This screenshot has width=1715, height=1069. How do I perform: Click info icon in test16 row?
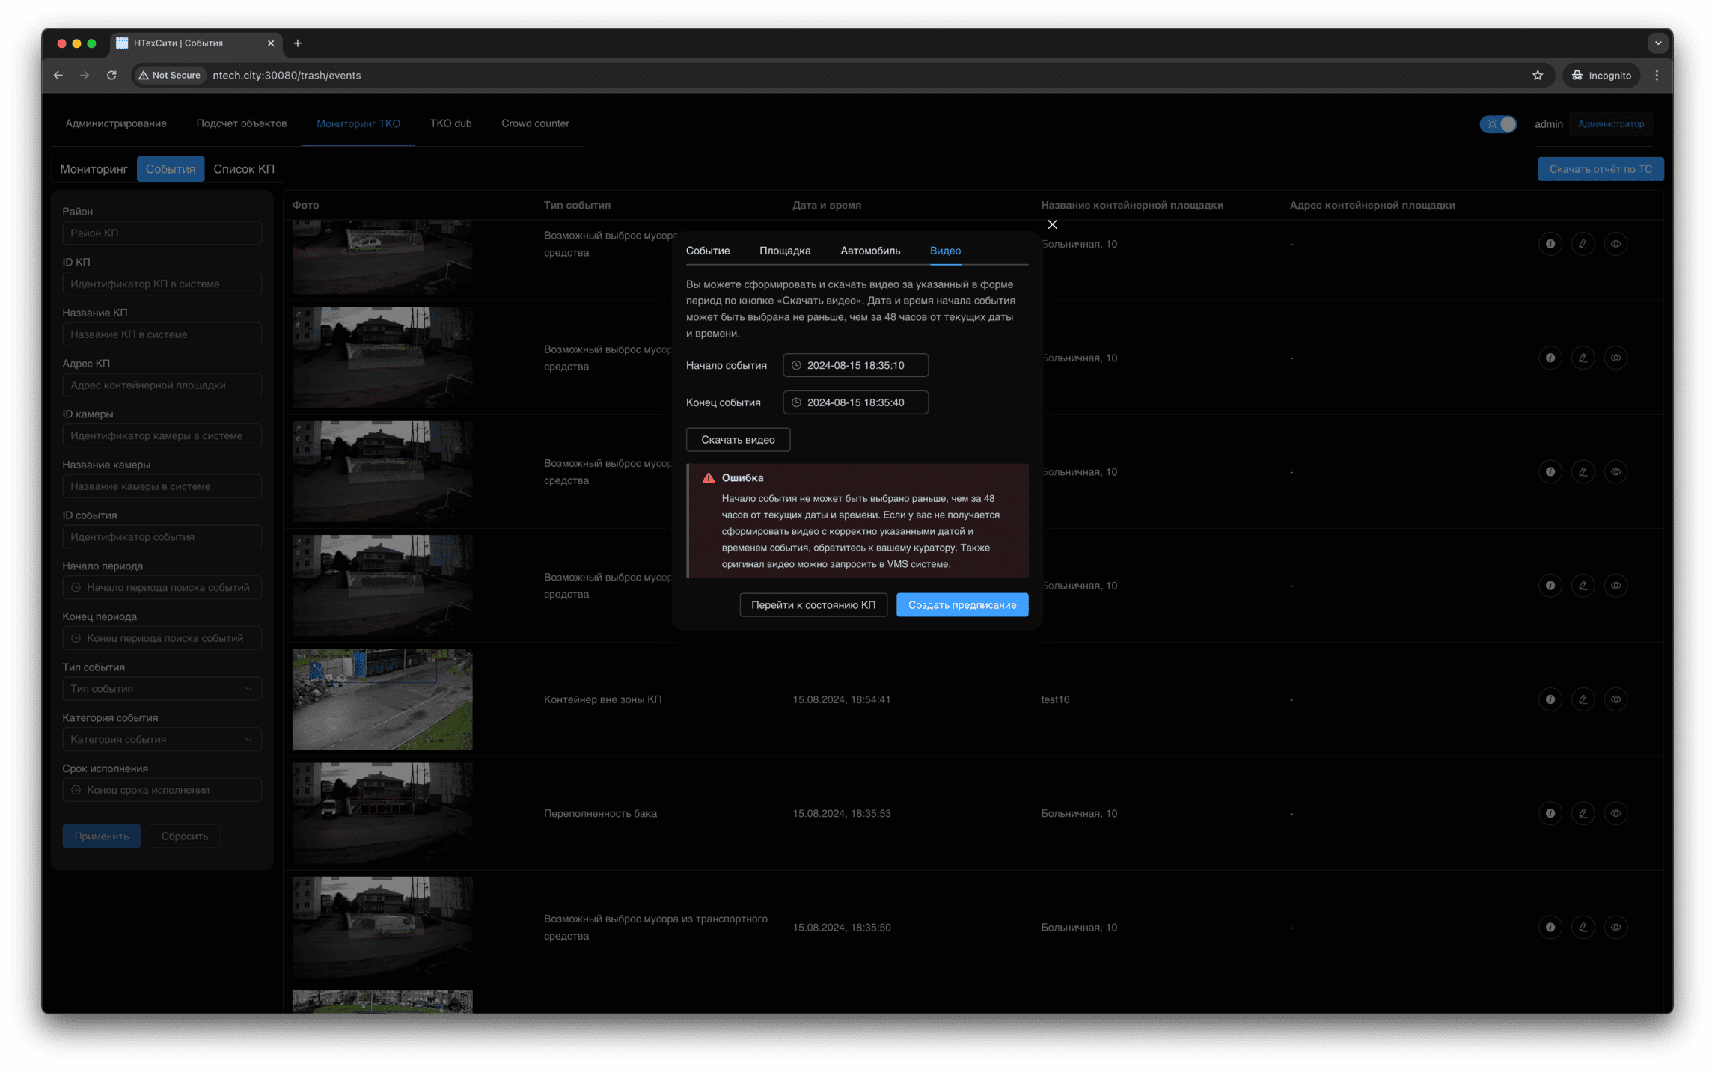1550,699
